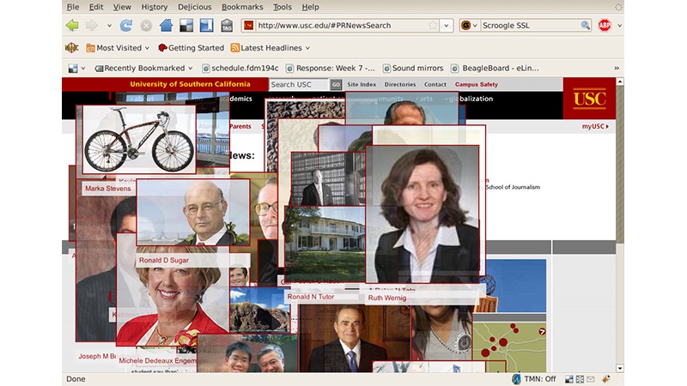Click the map thumbnail with red dots

(509, 347)
